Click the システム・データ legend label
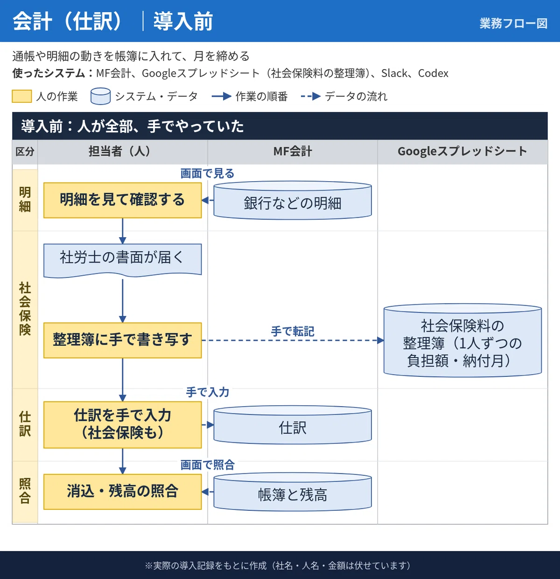Image resolution: width=560 pixels, height=579 pixels. point(156,97)
